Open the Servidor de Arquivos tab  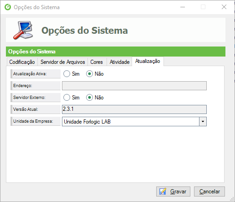pos(62,62)
